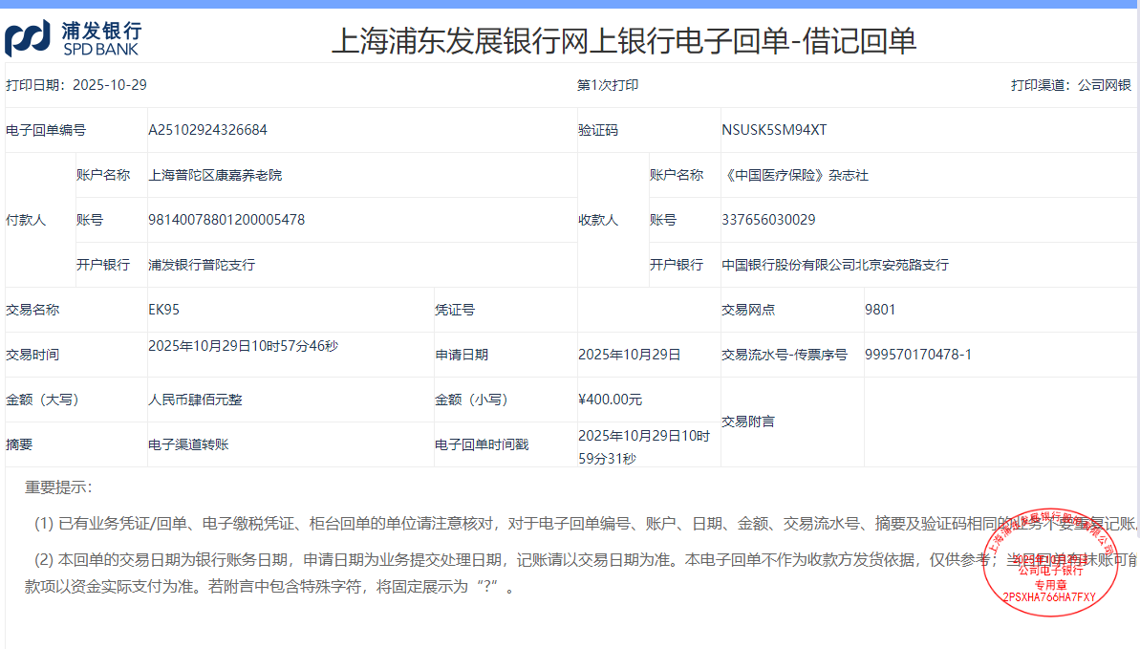Select verification code NSUSK5SM94XT

(774, 130)
